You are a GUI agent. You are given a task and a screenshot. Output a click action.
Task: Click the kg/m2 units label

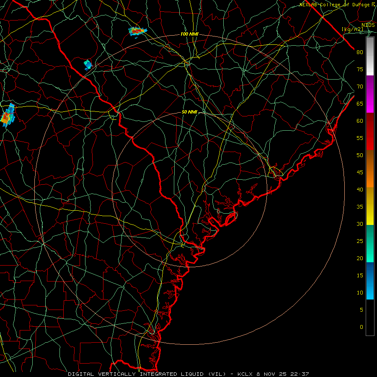(352, 29)
